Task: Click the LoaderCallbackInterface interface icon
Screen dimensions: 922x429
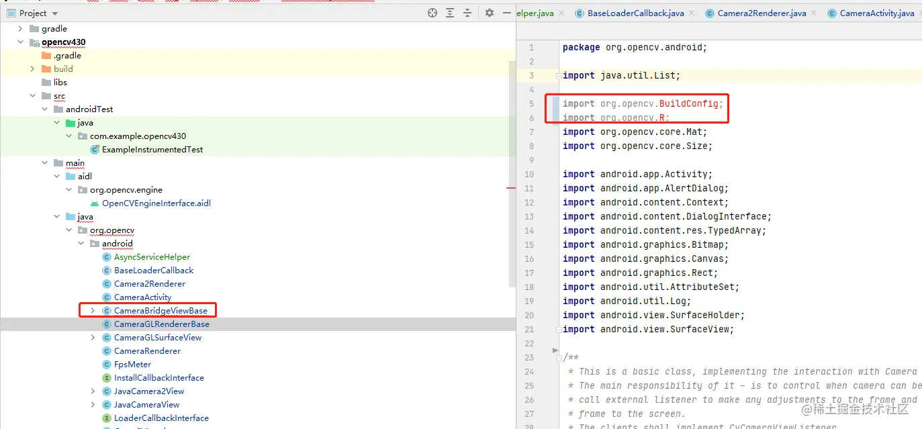Action: (107, 418)
